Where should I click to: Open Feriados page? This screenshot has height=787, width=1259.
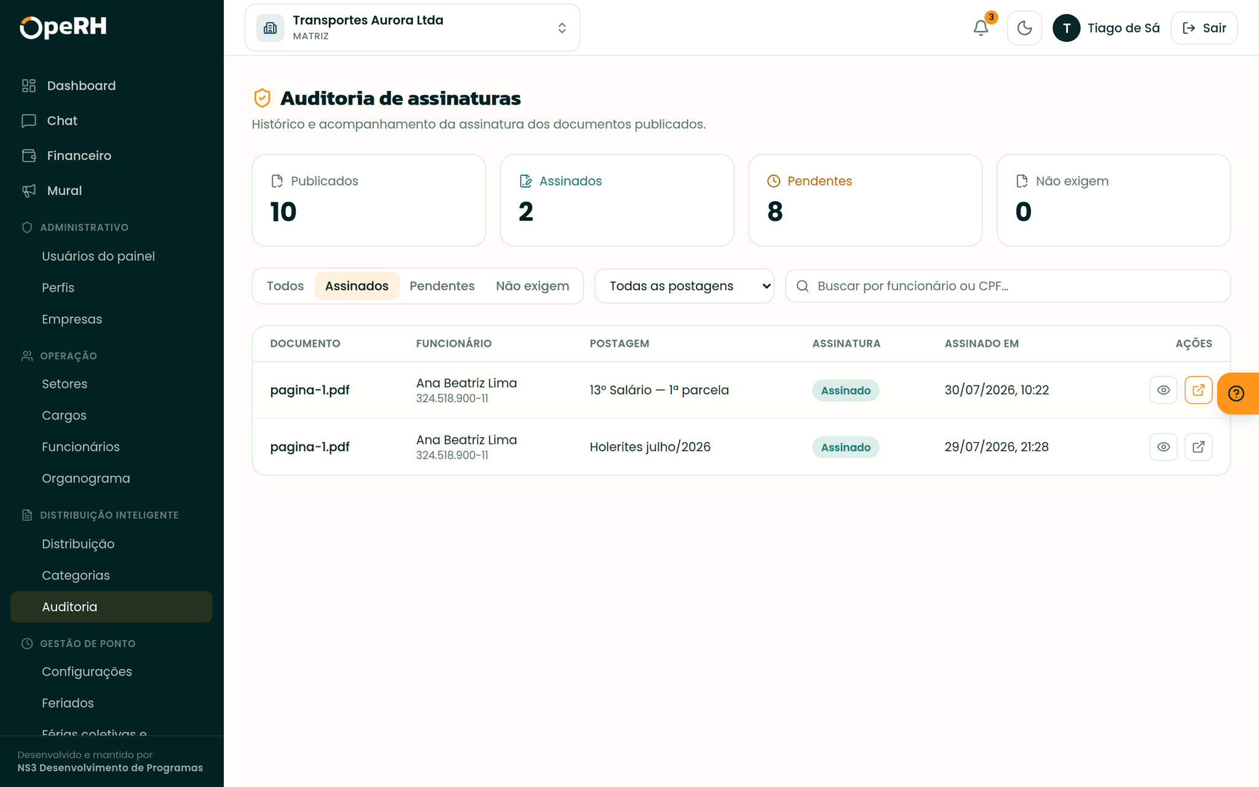click(x=111, y=703)
